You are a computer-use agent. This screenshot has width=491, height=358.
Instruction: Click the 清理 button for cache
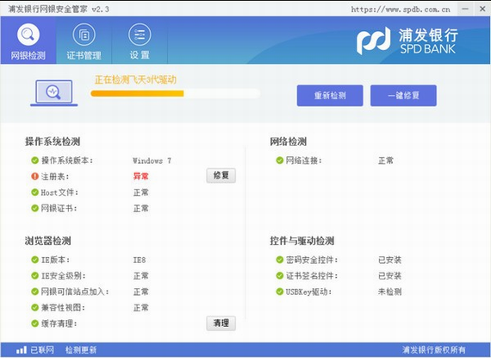click(221, 323)
